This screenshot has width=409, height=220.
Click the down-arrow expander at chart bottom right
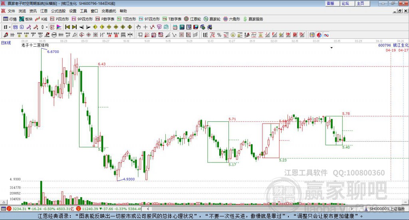[406, 202]
